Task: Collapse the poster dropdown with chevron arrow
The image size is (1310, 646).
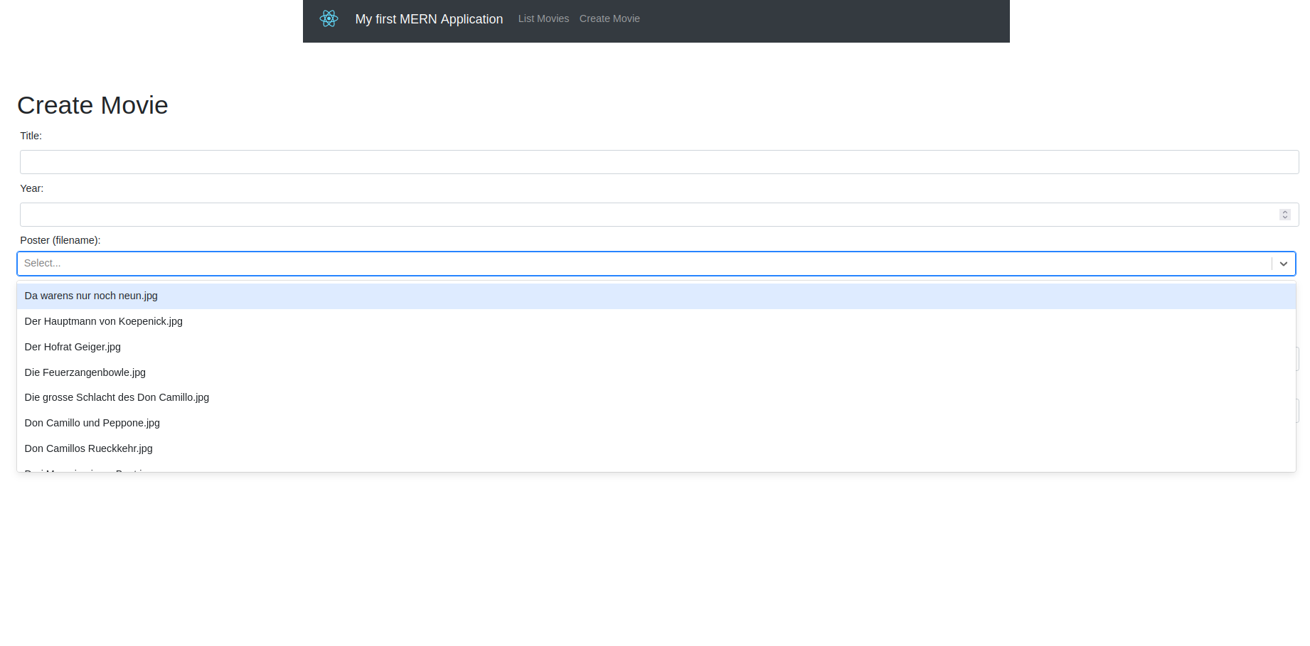Action: click(1284, 264)
